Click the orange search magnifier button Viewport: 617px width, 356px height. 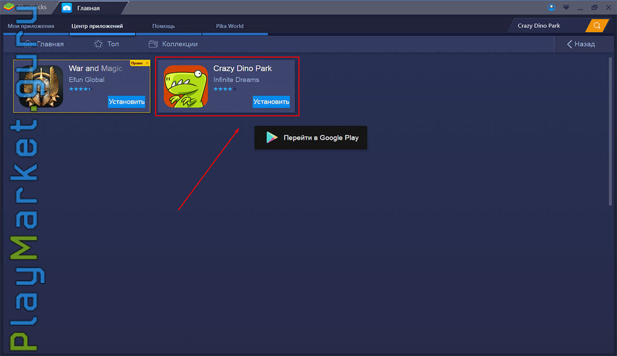click(597, 25)
